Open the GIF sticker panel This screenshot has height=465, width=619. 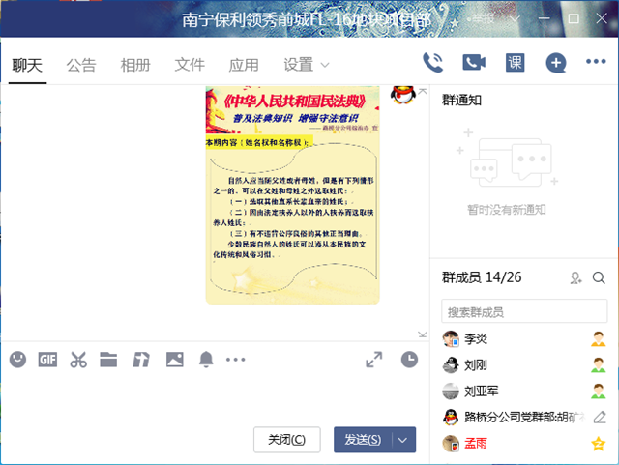[x=48, y=360]
